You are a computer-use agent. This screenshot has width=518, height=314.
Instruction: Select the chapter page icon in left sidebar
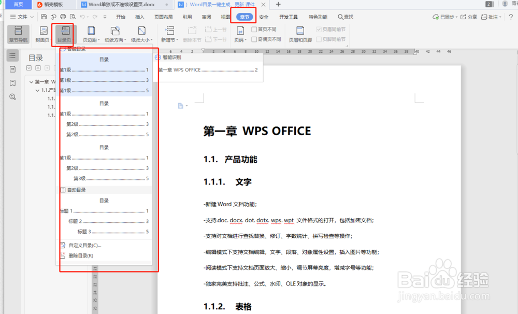point(12,69)
